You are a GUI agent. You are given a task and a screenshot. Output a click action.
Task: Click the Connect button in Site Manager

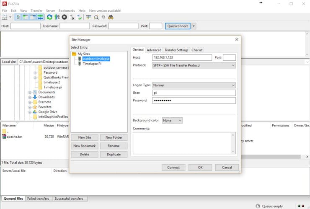coord(173,168)
